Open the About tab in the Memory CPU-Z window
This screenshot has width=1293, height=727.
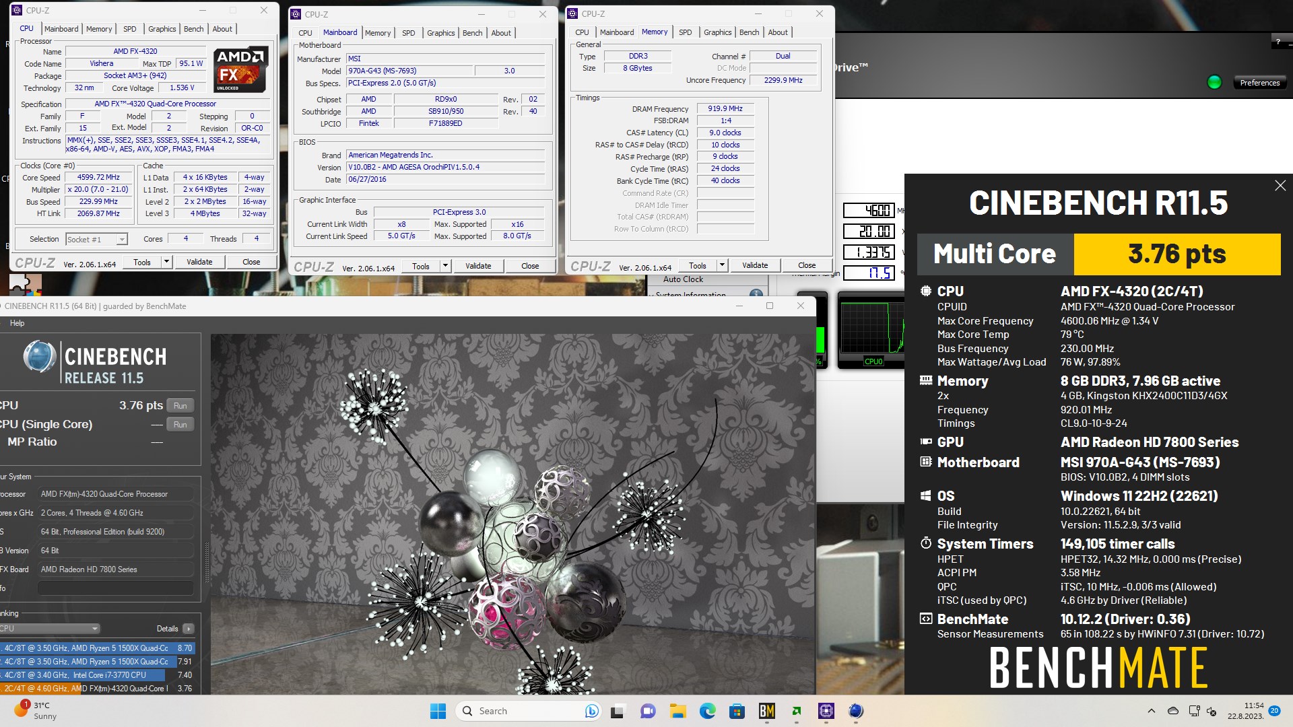coord(778,32)
